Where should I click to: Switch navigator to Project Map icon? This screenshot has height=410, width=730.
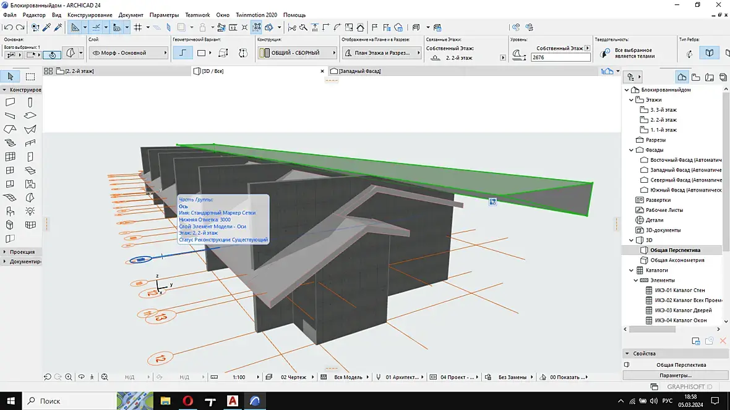tap(682, 77)
